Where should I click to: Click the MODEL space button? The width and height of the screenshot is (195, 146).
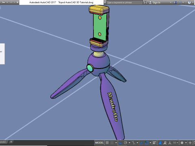pos(100,143)
